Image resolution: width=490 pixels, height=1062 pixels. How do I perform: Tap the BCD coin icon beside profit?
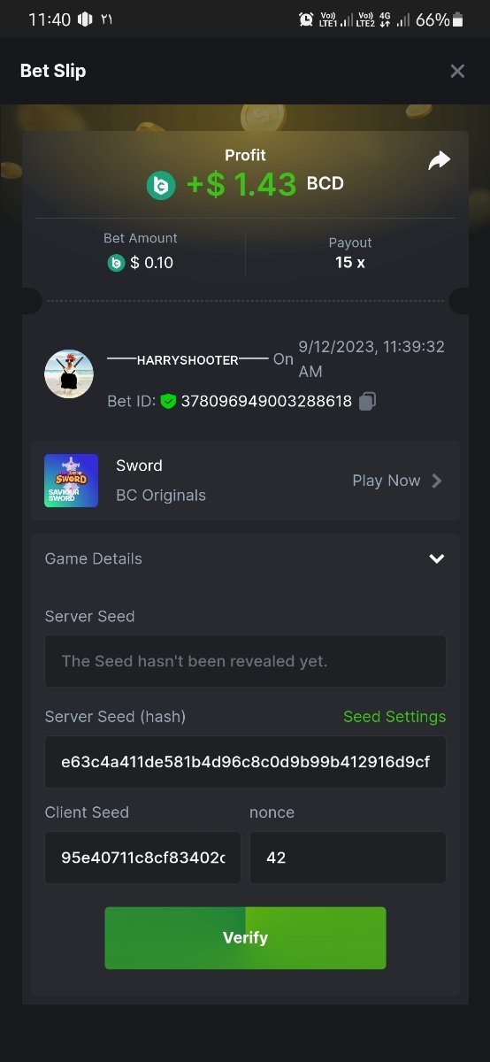(161, 185)
